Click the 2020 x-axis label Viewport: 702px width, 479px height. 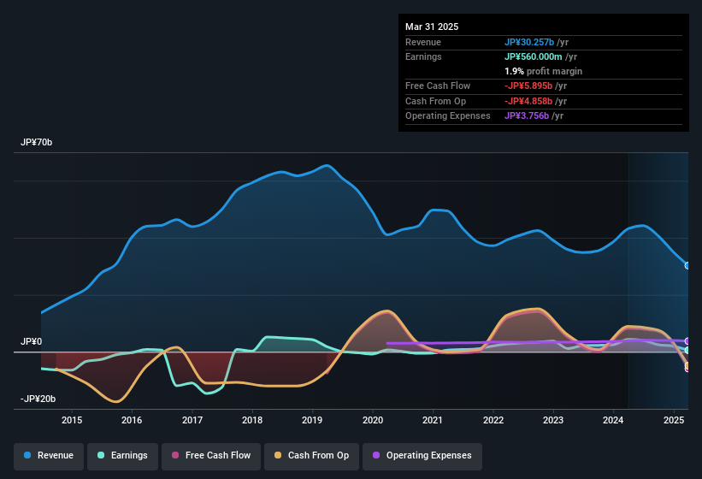click(x=373, y=420)
